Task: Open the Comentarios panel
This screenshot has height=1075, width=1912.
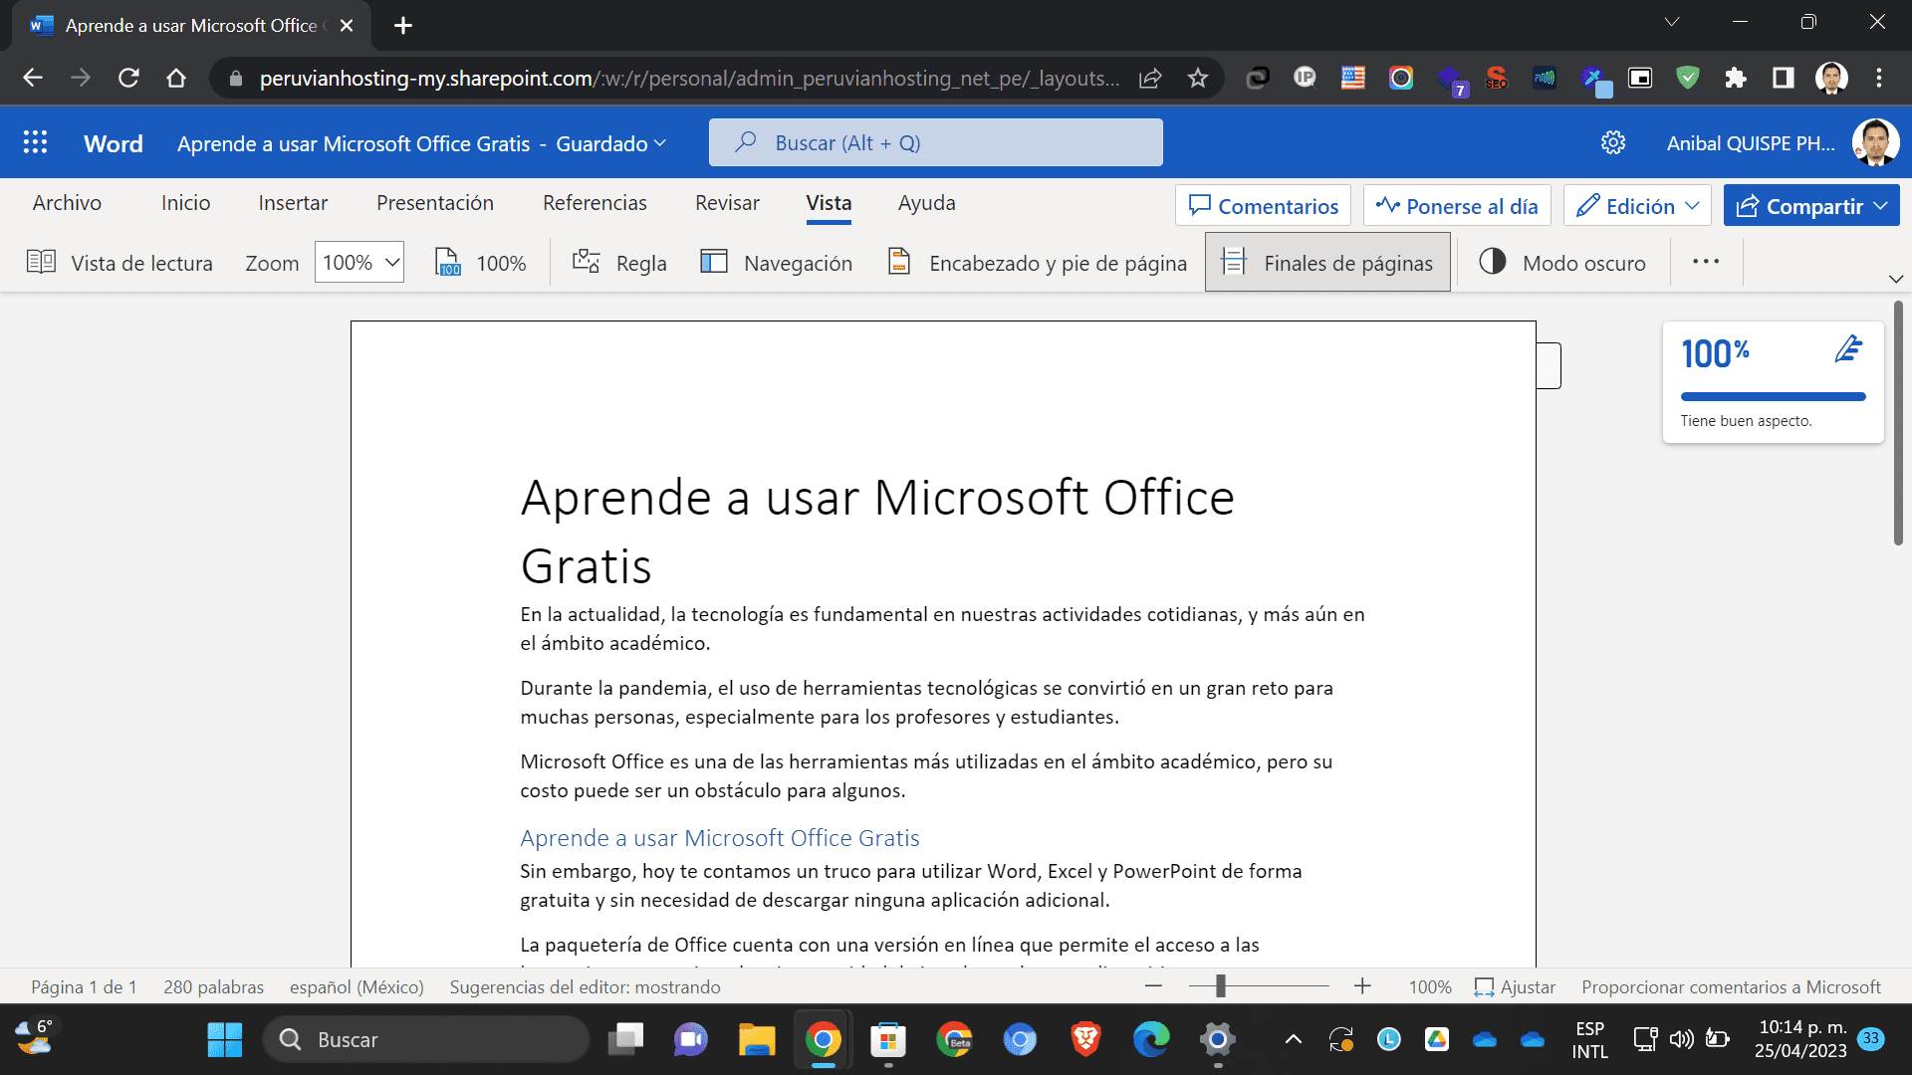Action: (1262, 205)
